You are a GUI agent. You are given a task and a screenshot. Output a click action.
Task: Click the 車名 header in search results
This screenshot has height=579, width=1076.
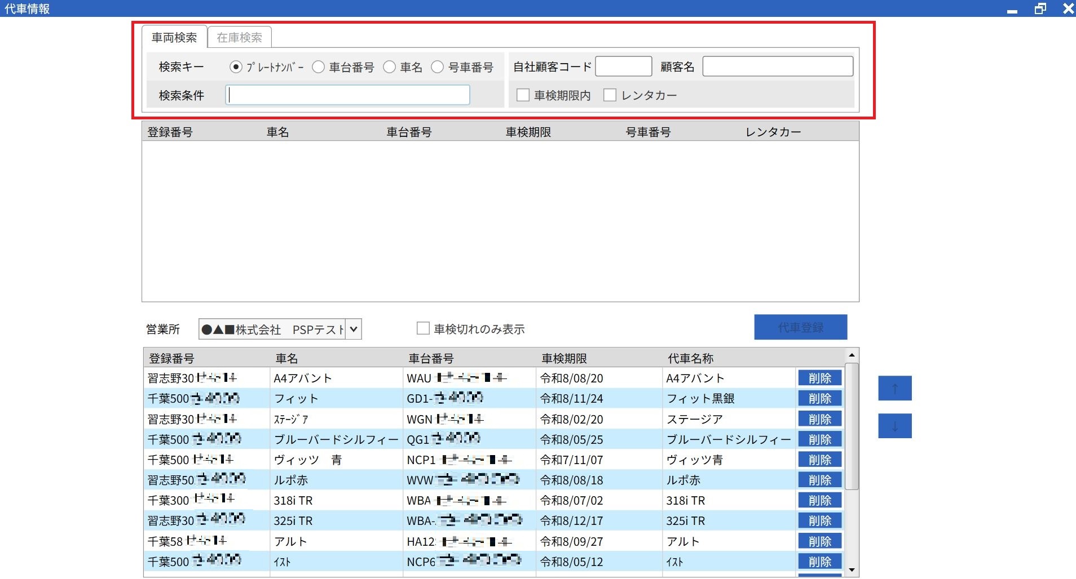click(278, 132)
